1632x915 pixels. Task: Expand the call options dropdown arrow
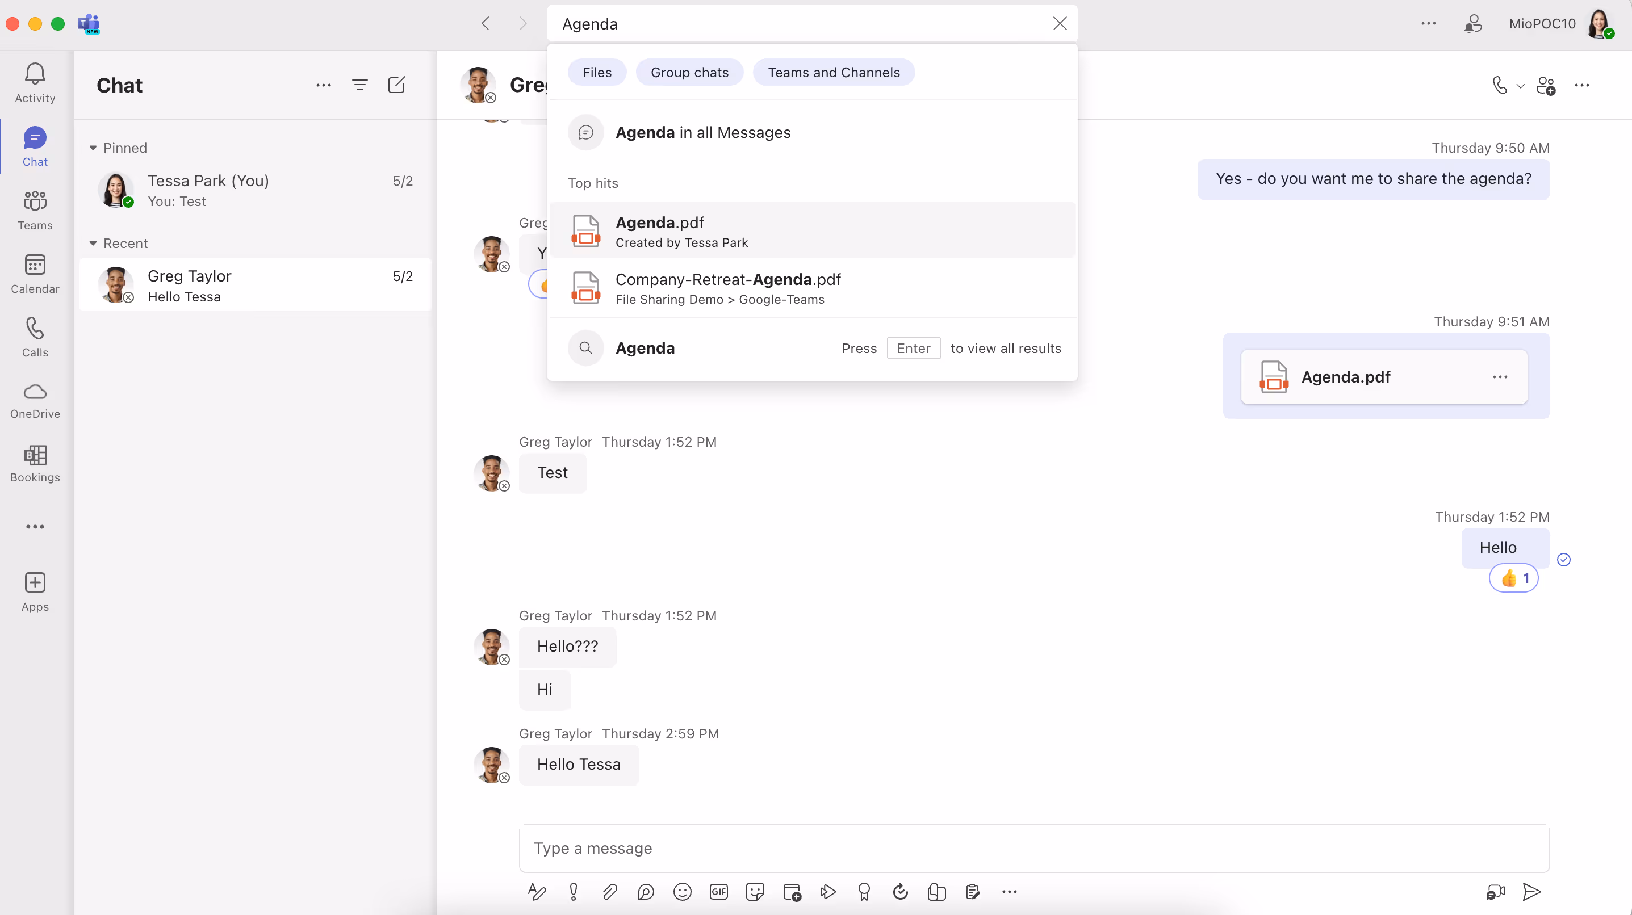click(1520, 86)
